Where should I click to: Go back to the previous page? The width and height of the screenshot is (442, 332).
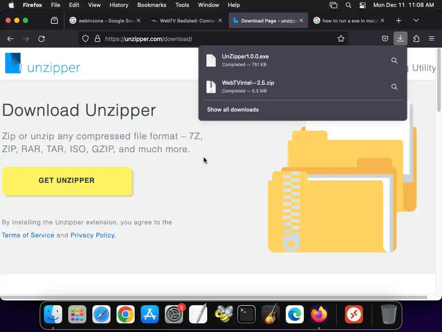coord(10,38)
